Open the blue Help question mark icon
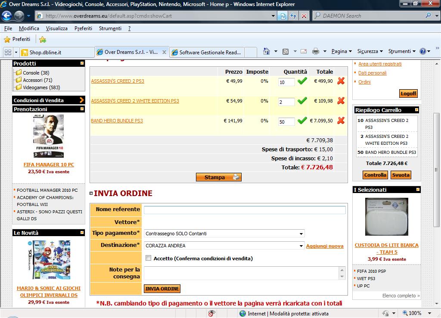441x318 pixels. [422, 52]
